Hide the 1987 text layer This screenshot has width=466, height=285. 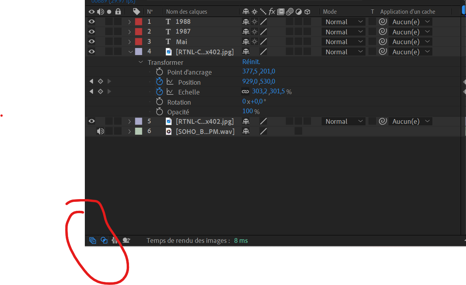click(91, 32)
